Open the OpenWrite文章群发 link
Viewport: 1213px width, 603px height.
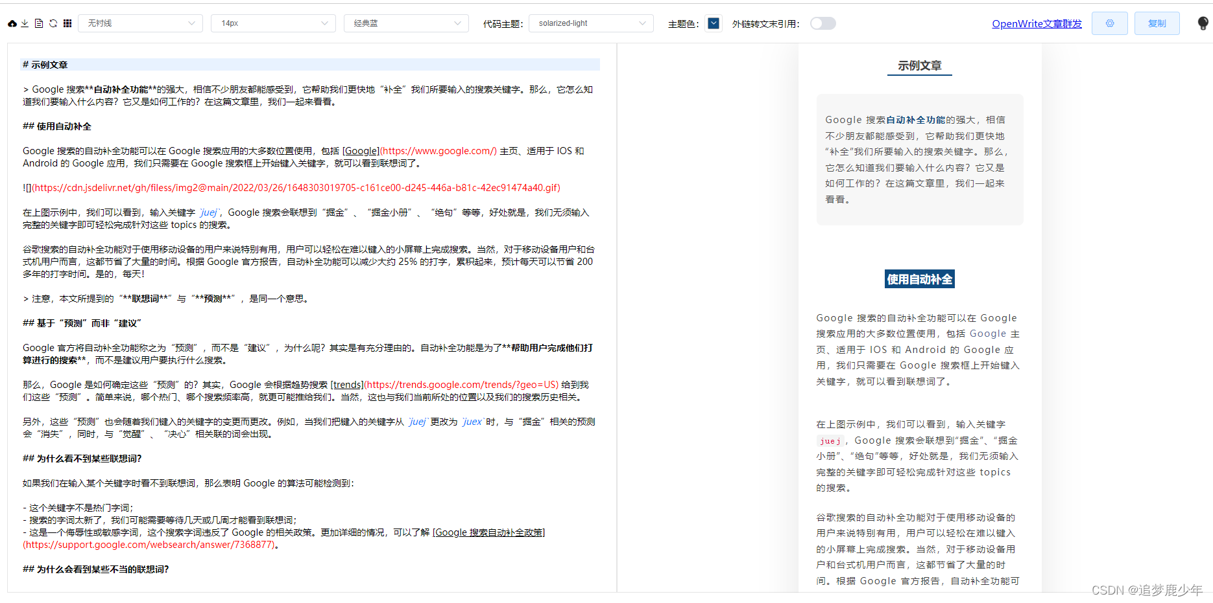(x=1037, y=24)
